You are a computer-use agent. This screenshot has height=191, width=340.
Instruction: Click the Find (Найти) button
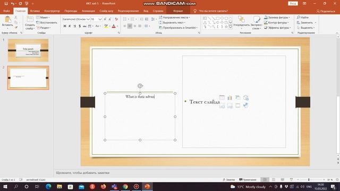[x=303, y=18]
